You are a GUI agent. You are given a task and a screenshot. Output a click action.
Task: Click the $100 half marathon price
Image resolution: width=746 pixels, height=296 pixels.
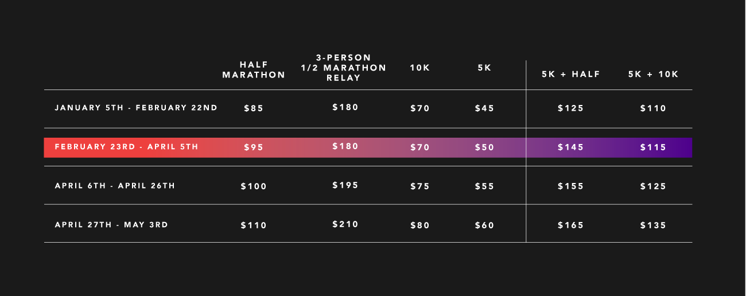click(x=254, y=186)
